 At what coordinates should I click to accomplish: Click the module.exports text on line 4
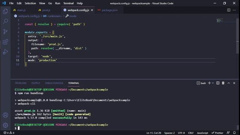point(36,32)
